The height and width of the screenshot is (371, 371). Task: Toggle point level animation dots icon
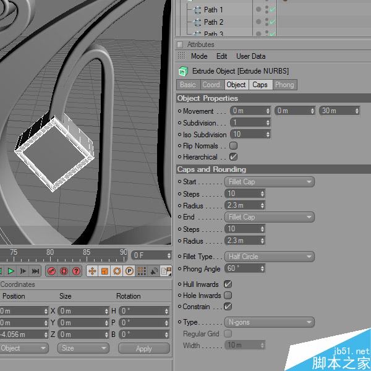pos(142,271)
